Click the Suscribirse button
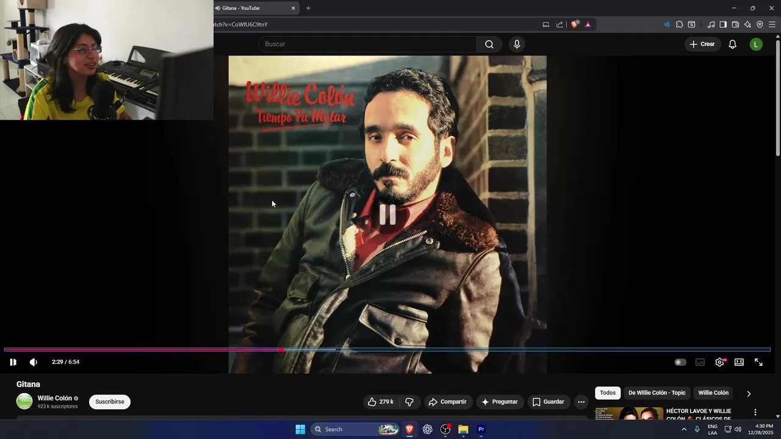Screen dimensions: 781x439 pos(110,402)
